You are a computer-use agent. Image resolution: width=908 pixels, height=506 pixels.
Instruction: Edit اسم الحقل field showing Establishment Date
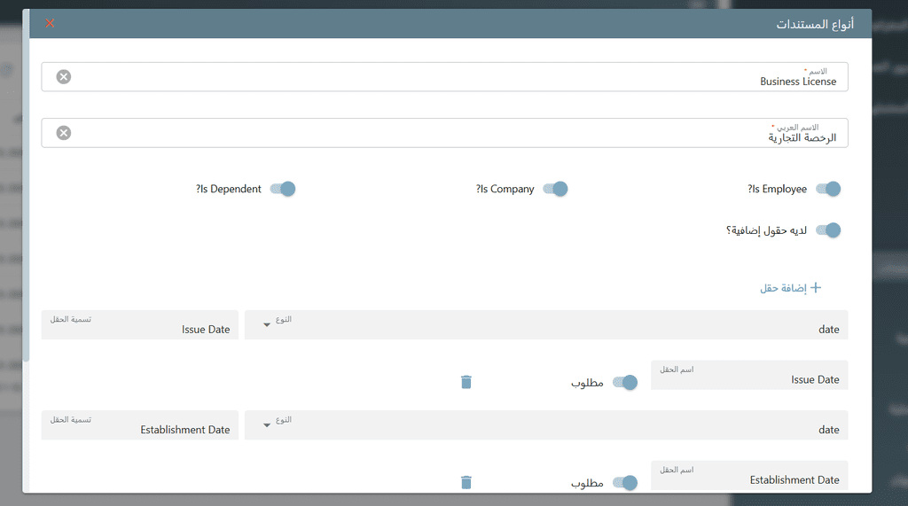tap(749, 475)
